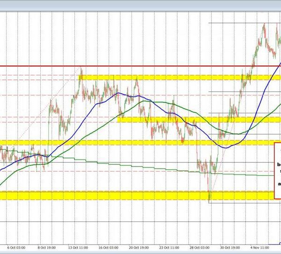Image resolution: width=281 pixels, height=254 pixels.
Task: Select the topmost yellow band below red line
Action: click(x=179, y=77)
